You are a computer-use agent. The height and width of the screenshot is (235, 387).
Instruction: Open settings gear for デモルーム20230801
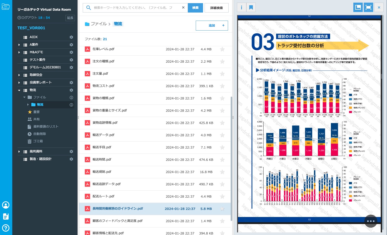click(71, 67)
